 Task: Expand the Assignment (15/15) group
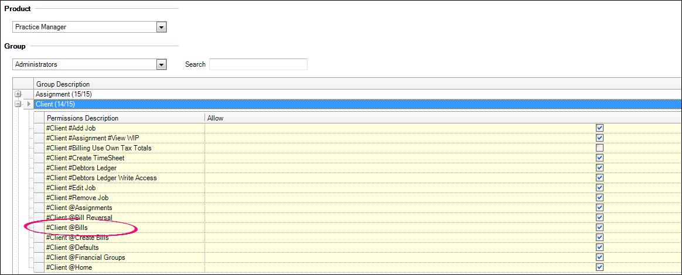click(x=18, y=94)
